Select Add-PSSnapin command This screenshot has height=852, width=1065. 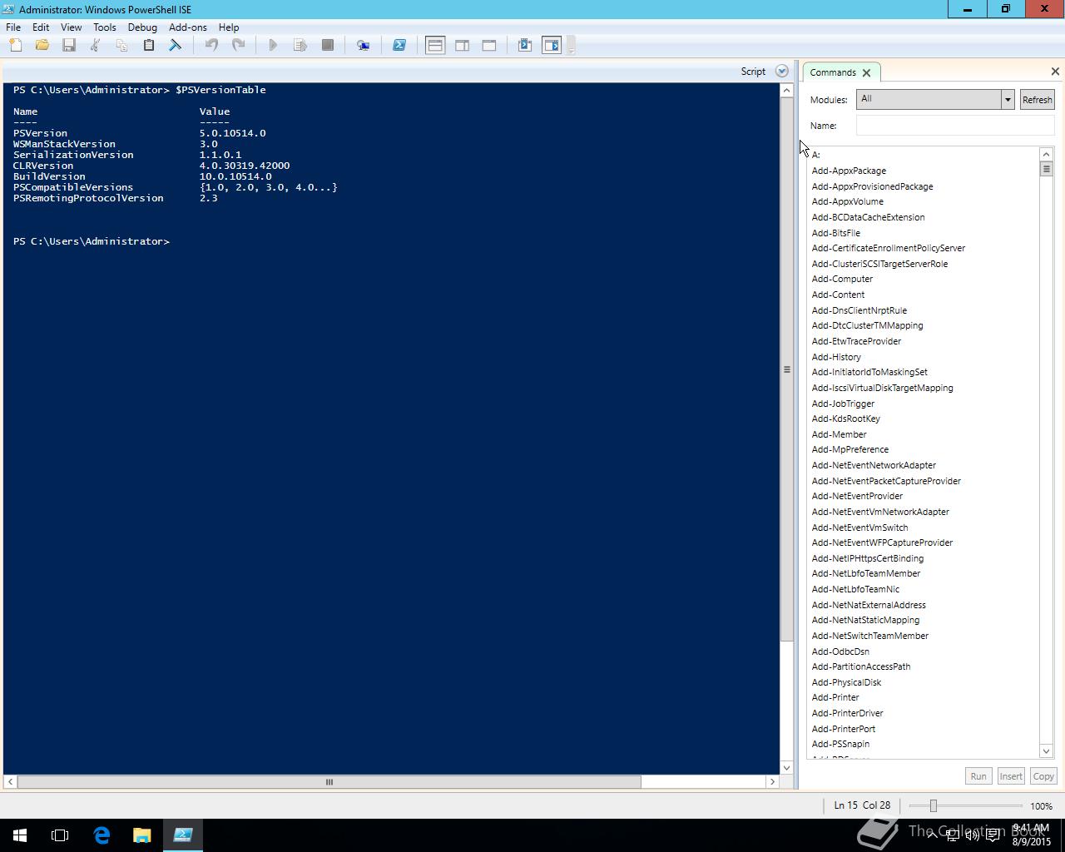840,744
